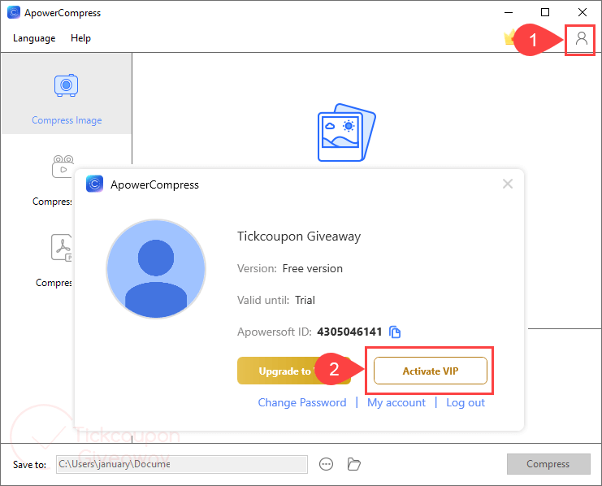
Task: Click the Change Password link
Action: click(301, 402)
